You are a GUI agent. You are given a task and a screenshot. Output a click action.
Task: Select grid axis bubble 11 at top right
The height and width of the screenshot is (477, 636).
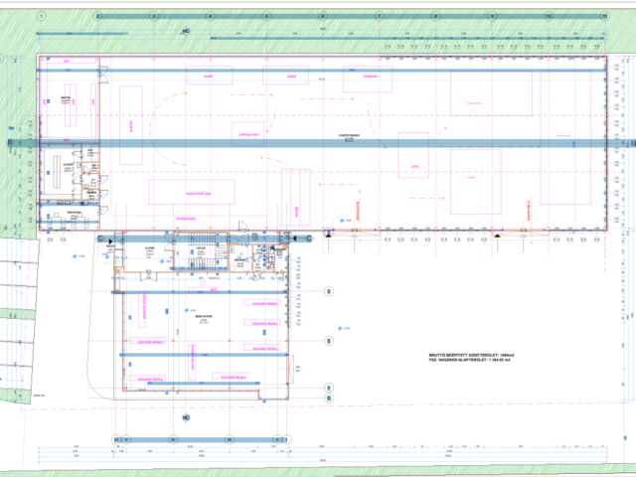point(604,17)
